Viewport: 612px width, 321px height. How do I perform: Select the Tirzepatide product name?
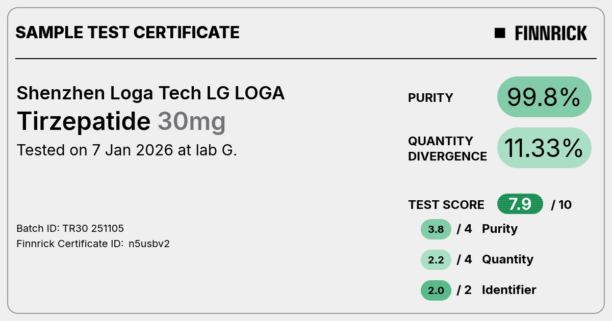coord(84,122)
